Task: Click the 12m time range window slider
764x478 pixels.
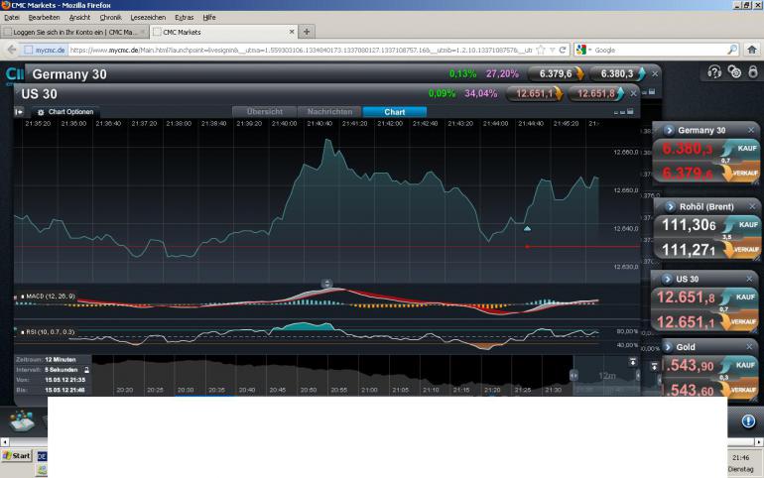Action: [x=606, y=376]
